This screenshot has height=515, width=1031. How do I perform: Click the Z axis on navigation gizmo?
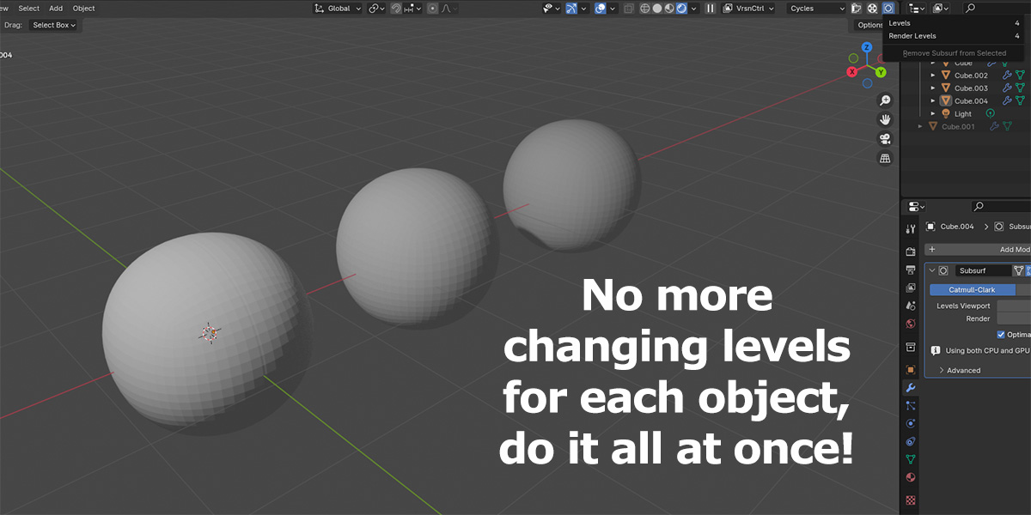tap(868, 48)
